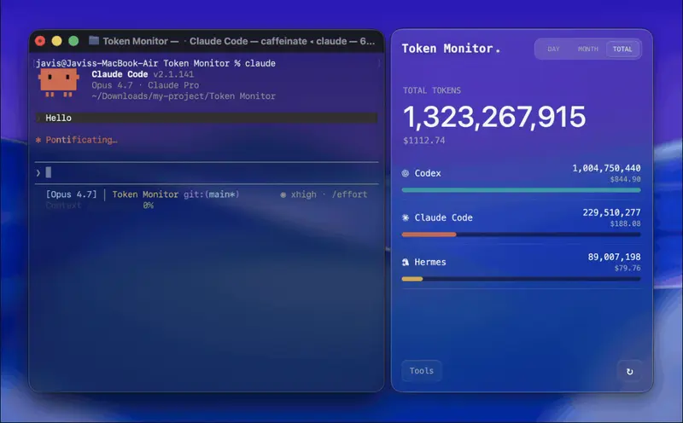Maximize the terminal with green button
The width and height of the screenshot is (683, 423).
[x=73, y=41]
